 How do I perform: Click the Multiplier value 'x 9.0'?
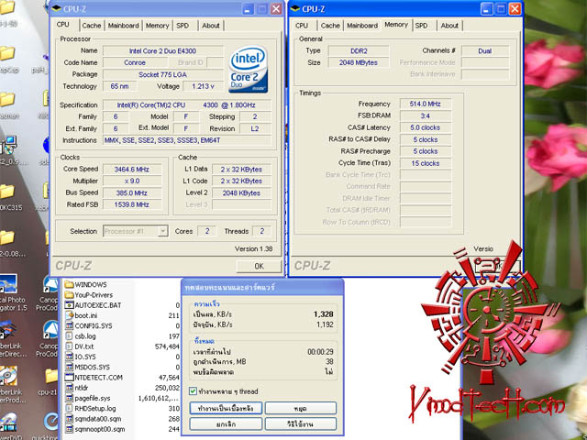click(x=132, y=181)
